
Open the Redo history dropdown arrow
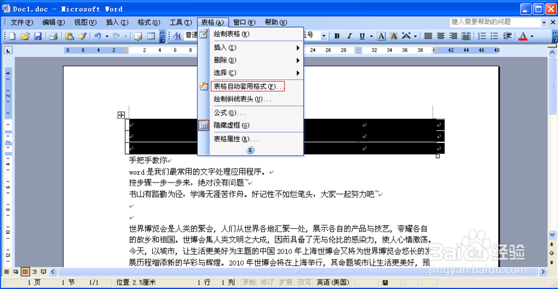(x=126, y=36)
